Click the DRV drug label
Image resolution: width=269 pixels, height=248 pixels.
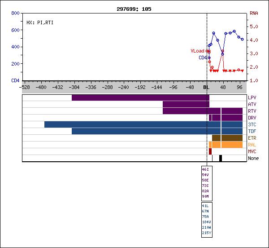pos(252,118)
